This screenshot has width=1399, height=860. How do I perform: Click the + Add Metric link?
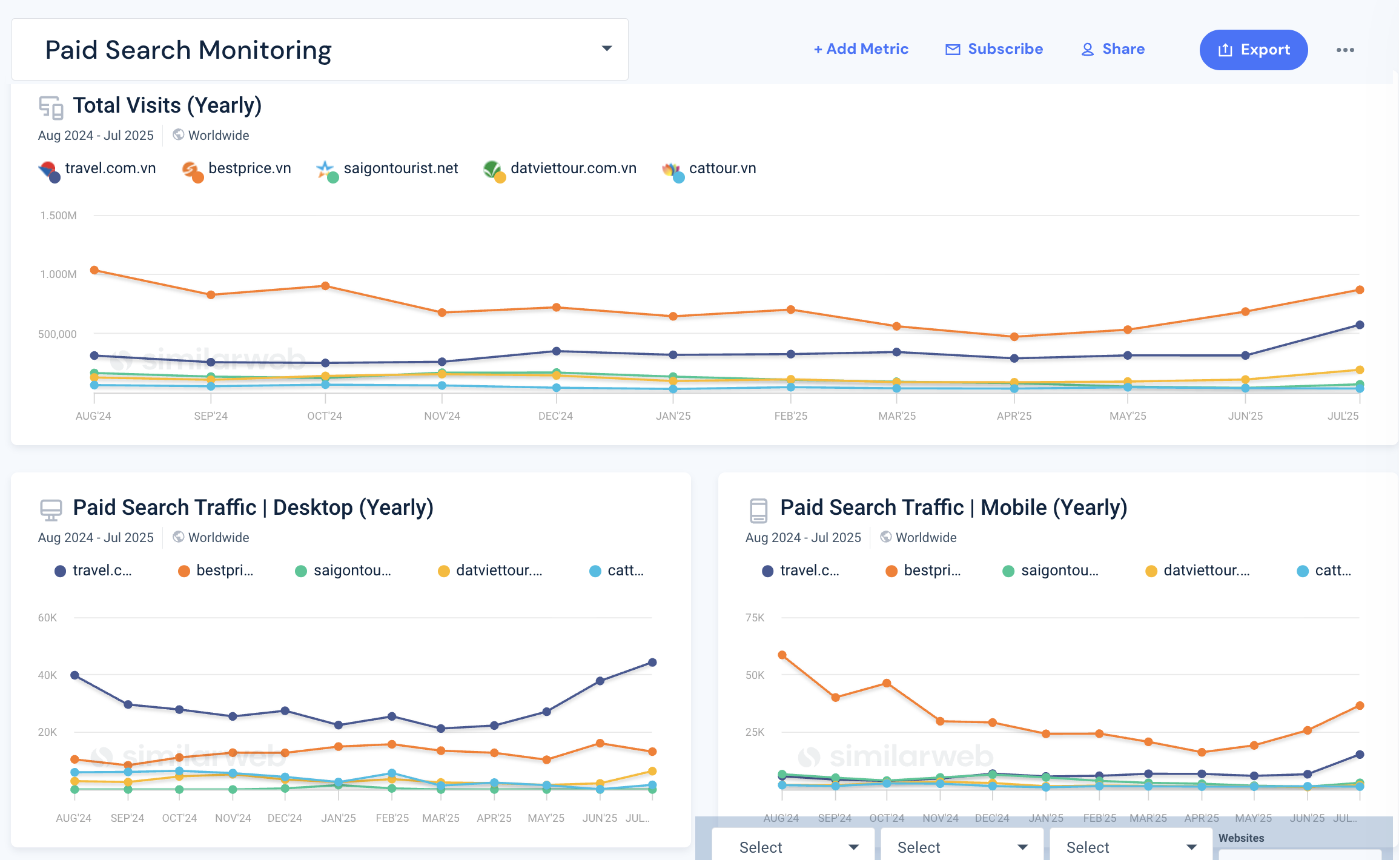tap(861, 49)
